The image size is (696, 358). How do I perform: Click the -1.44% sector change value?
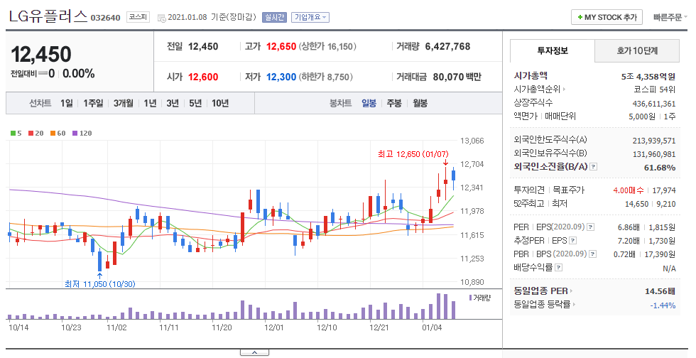(x=663, y=305)
